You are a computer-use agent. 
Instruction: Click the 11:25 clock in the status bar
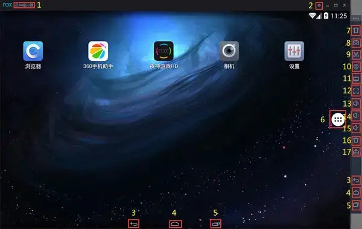click(339, 16)
